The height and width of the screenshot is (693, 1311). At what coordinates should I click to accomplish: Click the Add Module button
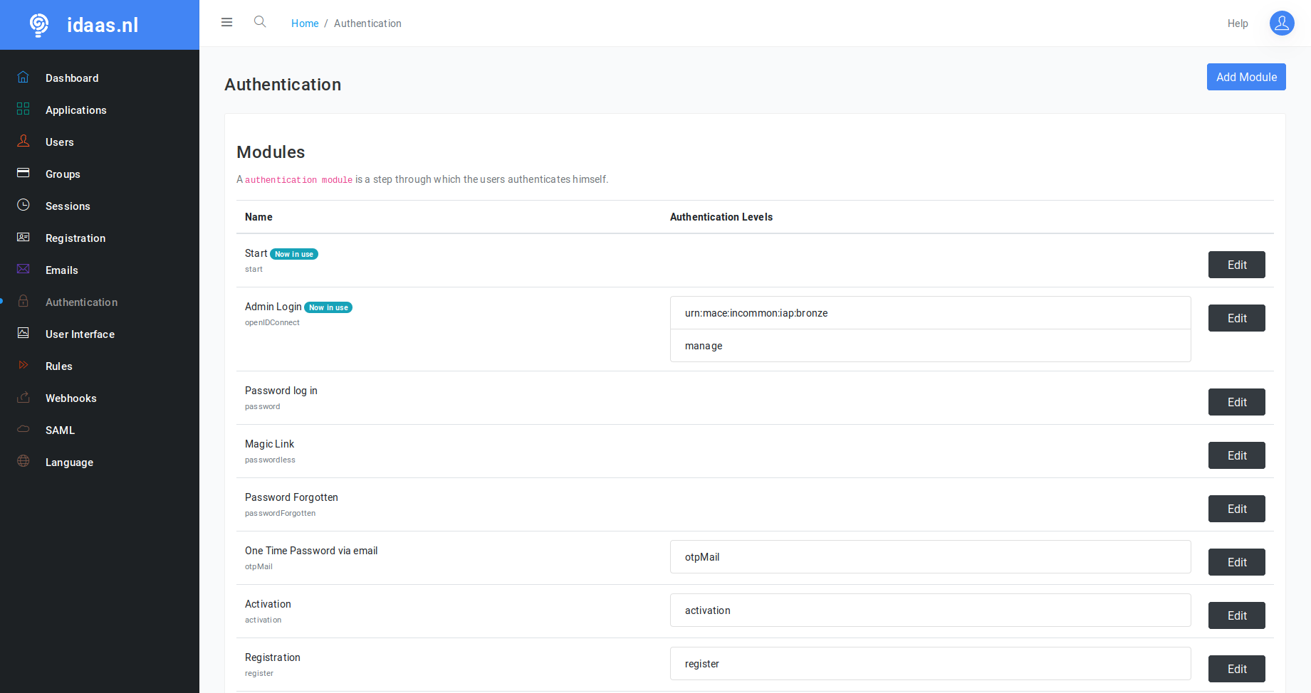pos(1245,77)
